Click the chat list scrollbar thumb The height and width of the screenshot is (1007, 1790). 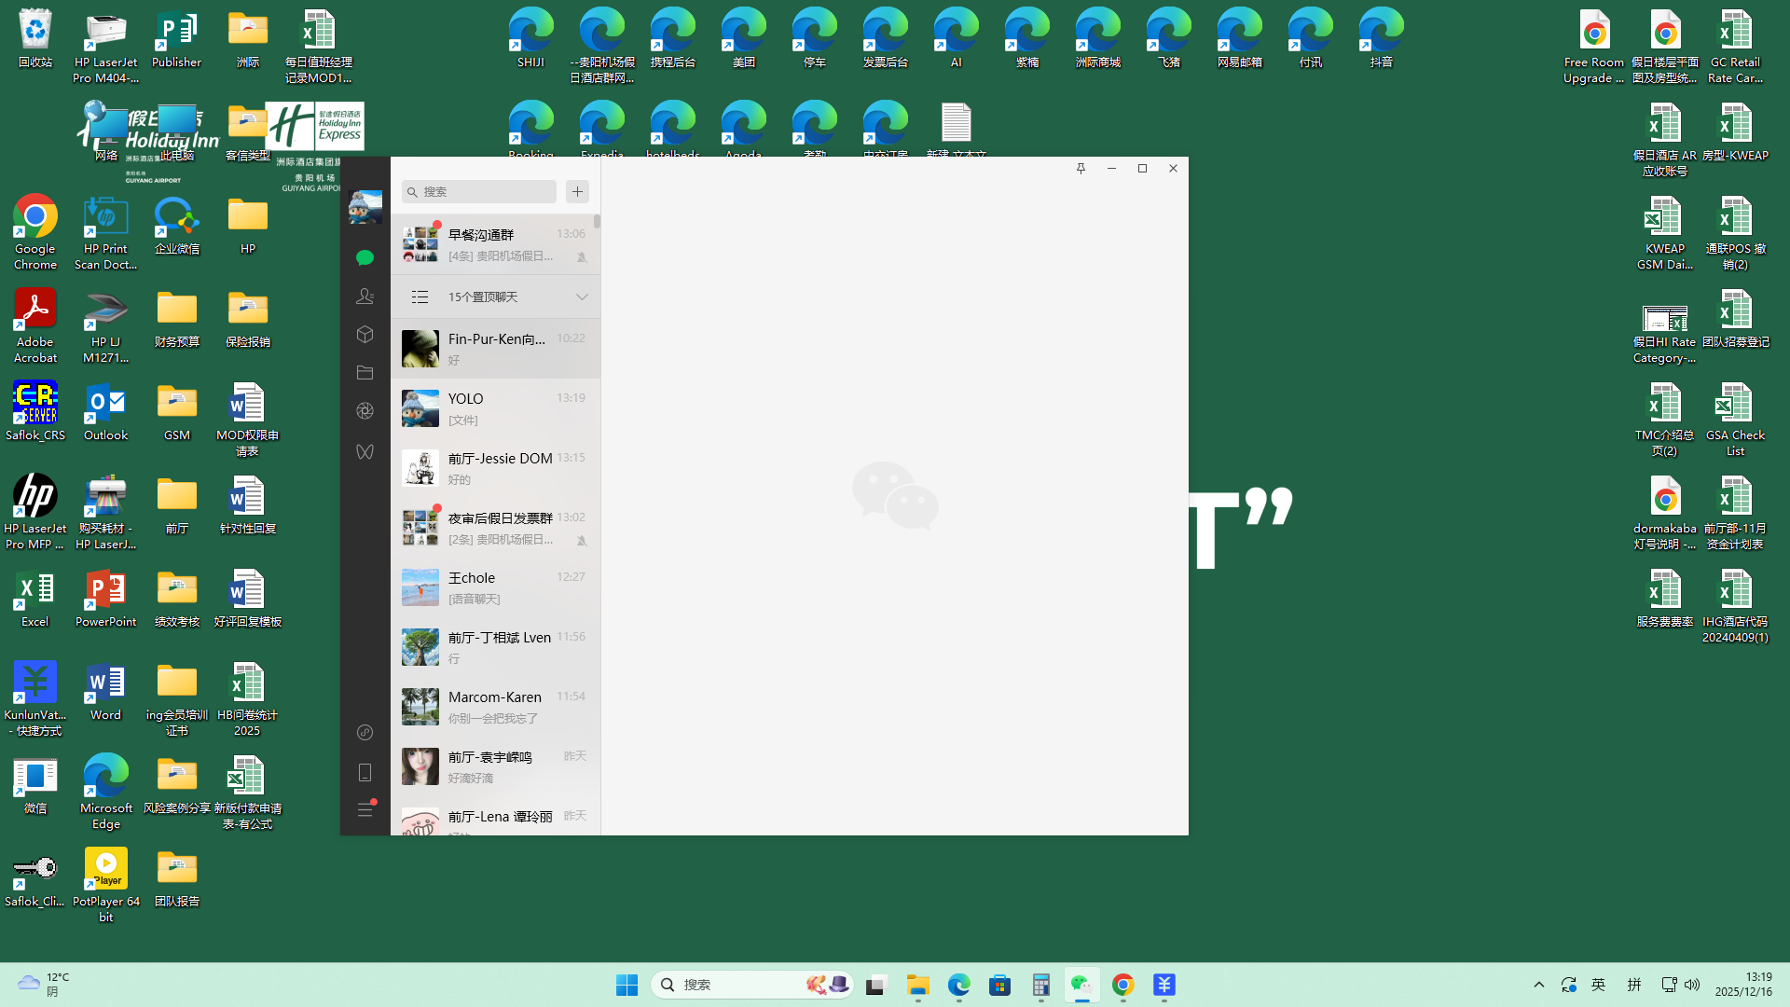pyautogui.click(x=597, y=222)
